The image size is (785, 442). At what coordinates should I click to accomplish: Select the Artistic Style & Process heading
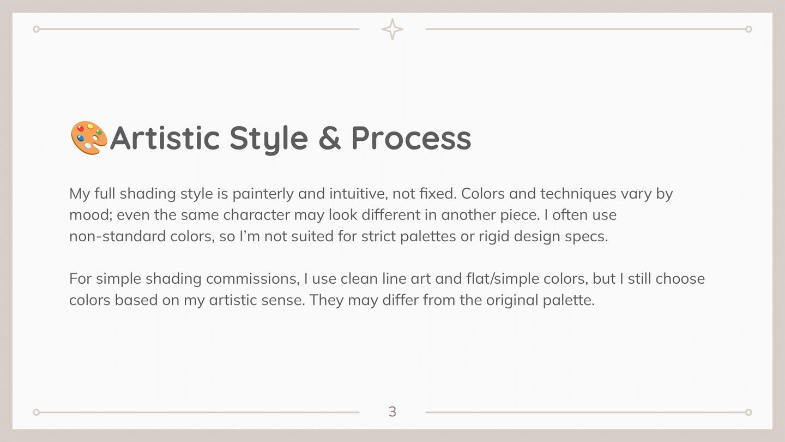click(x=271, y=138)
